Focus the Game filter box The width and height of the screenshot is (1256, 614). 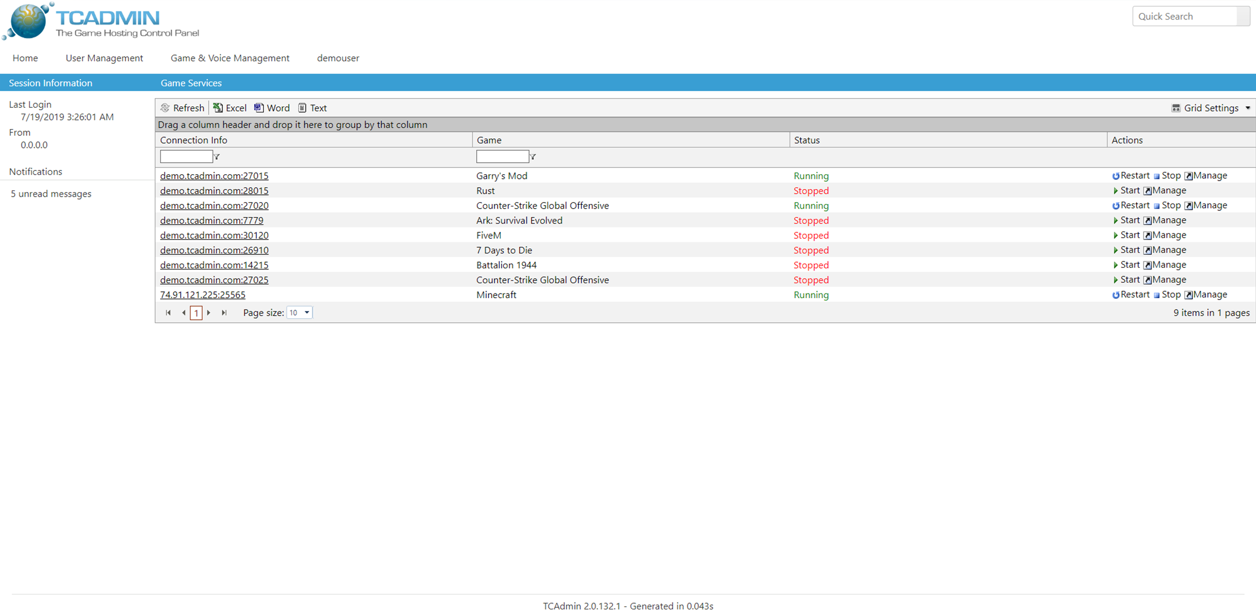point(503,157)
